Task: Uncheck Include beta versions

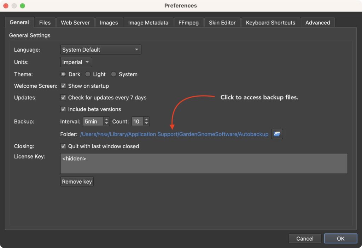Action: [63, 109]
